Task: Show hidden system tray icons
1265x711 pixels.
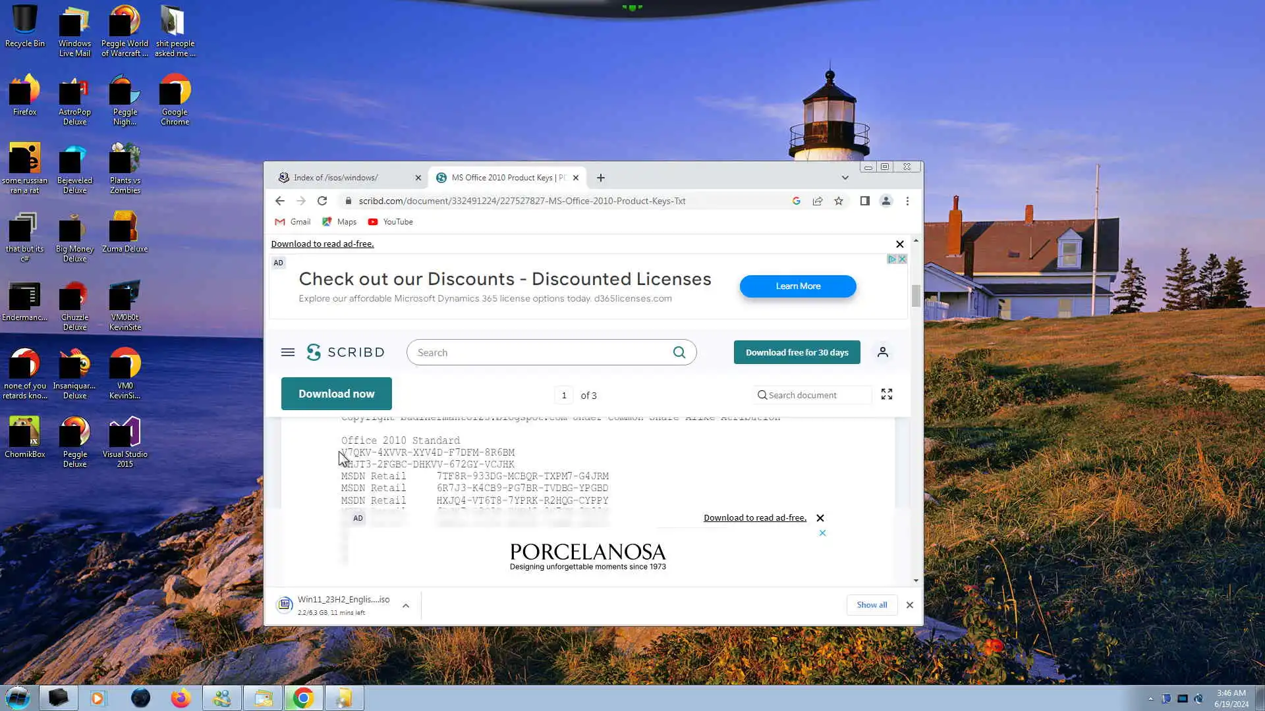Action: (1150, 698)
